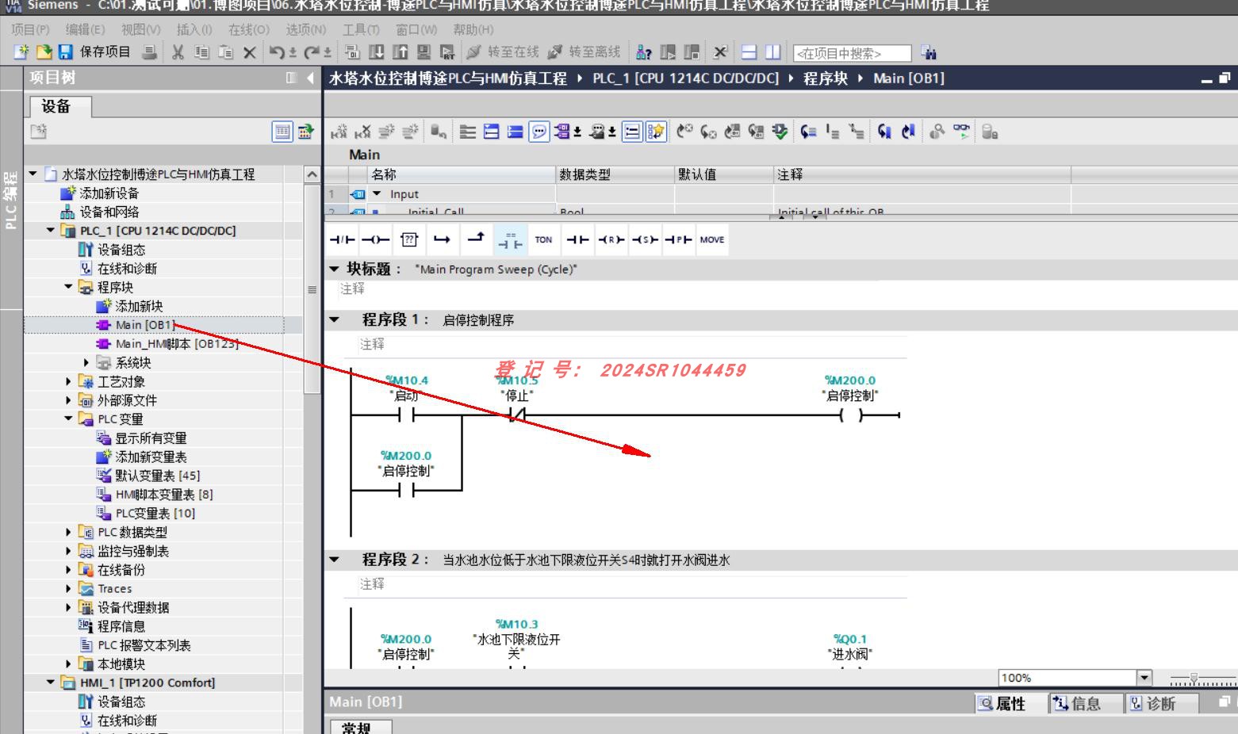The image size is (1238, 734).
Task: Insert the TON timer instruction
Action: pyautogui.click(x=543, y=239)
